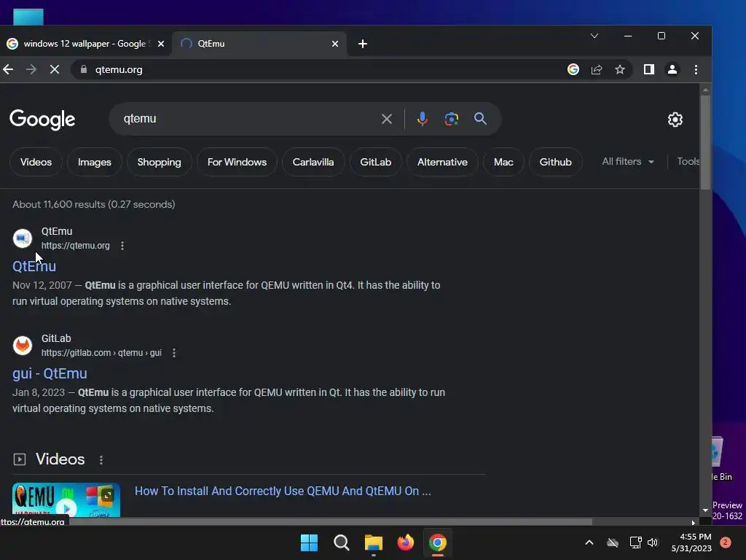
Task: Close the QtEmu tab
Action: tap(335, 44)
